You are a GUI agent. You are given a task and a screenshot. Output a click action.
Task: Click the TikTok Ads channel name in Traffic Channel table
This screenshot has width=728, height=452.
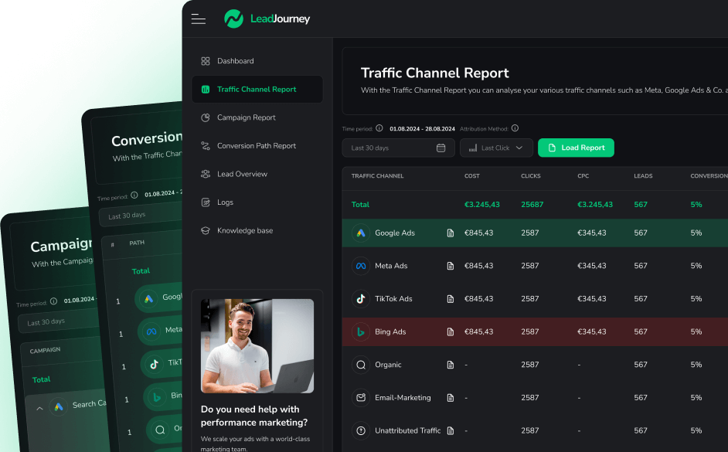pyautogui.click(x=393, y=299)
